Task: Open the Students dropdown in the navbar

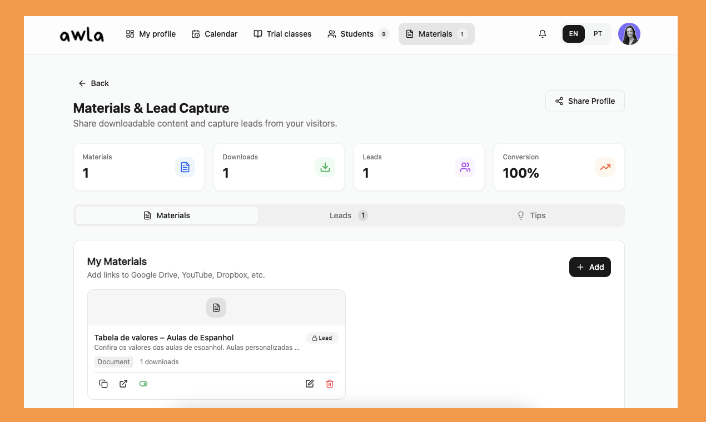Action: coord(358,34)
